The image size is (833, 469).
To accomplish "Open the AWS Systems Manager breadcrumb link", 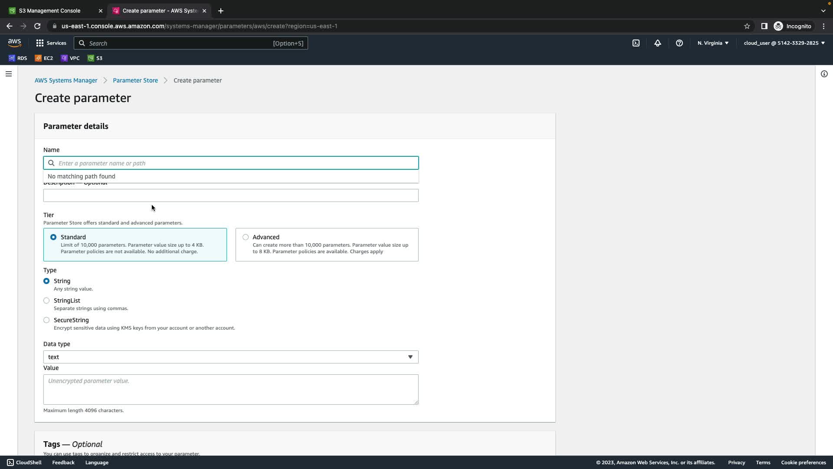I will 66,80.
